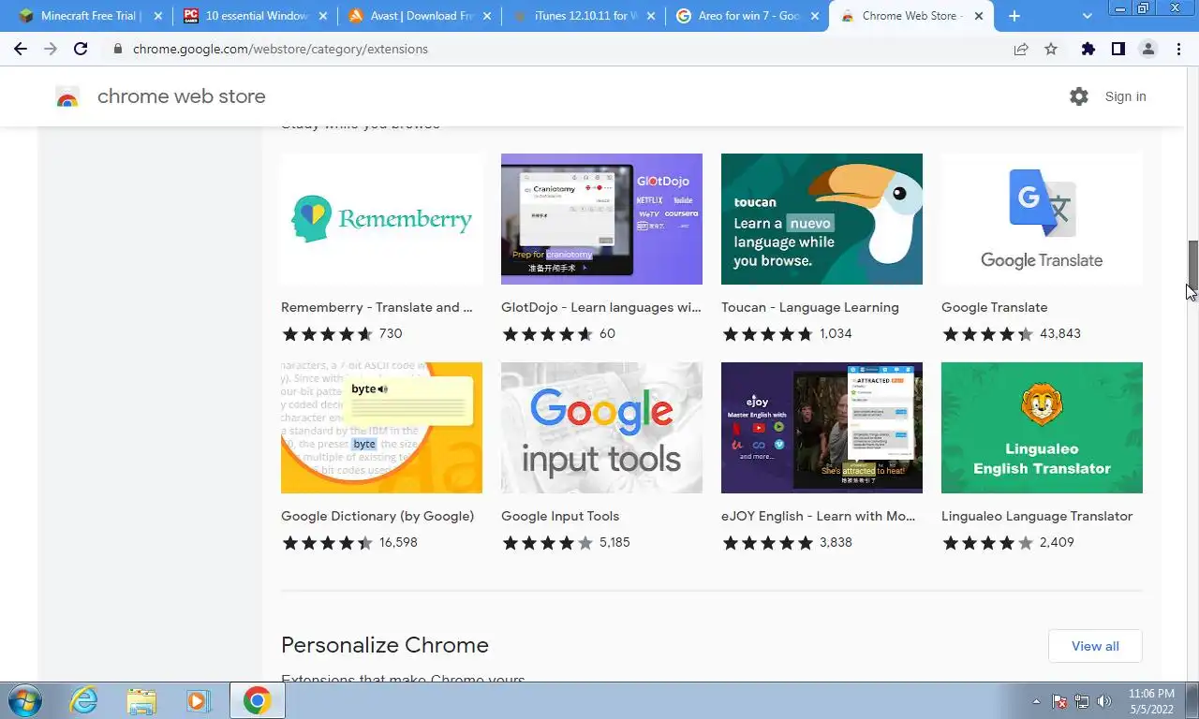Image resolution: width=1199 pixels, height=719 pixels.
Task: Open the volume speaker tray icon
Action: 1103,701
